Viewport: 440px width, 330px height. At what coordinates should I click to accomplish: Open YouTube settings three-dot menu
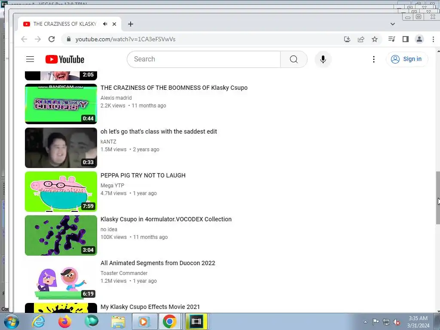point(373,59)
